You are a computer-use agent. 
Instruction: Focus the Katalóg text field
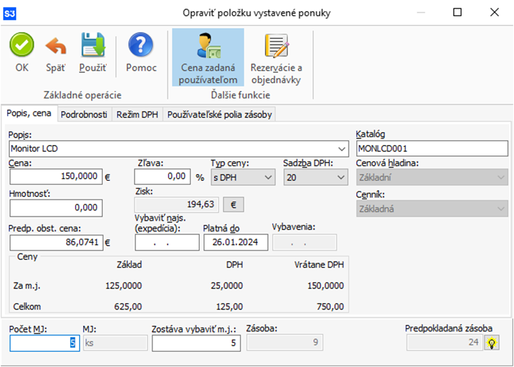(x=432, y=148)
